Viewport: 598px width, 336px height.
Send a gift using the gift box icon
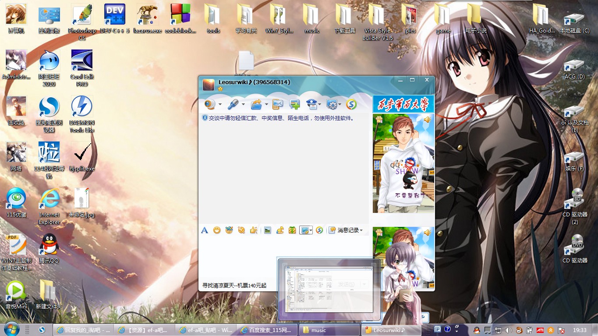(292, 230)
